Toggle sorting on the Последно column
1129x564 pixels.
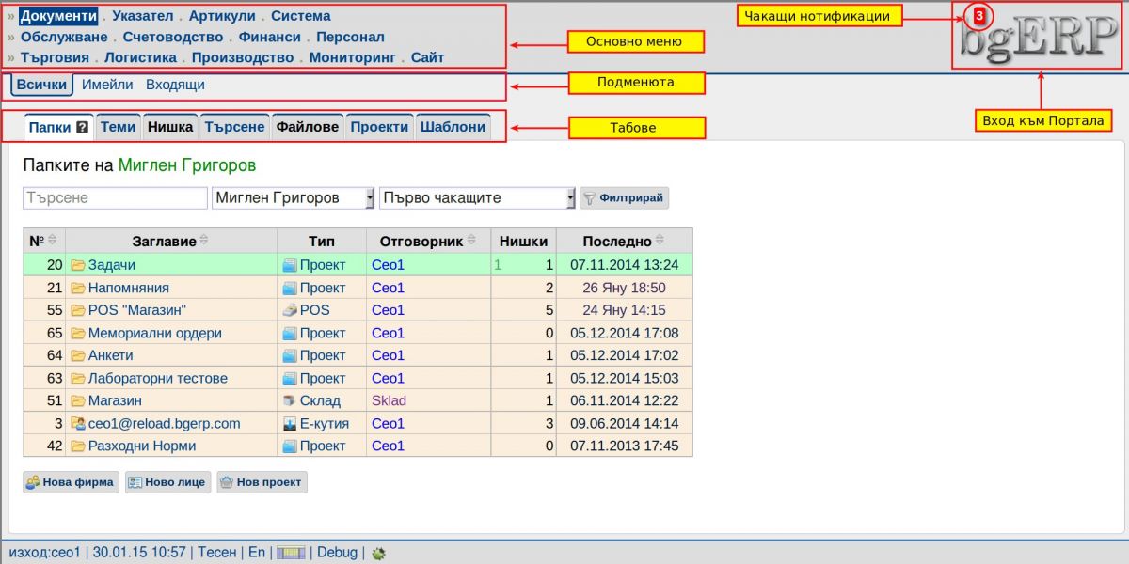click(660, 242)
